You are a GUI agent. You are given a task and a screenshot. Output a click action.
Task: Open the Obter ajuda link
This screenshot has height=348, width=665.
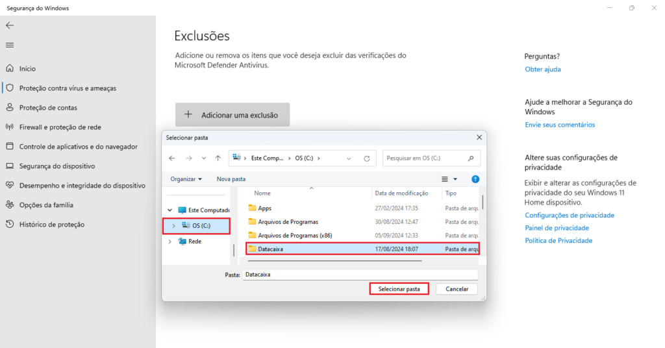point(542,69)
